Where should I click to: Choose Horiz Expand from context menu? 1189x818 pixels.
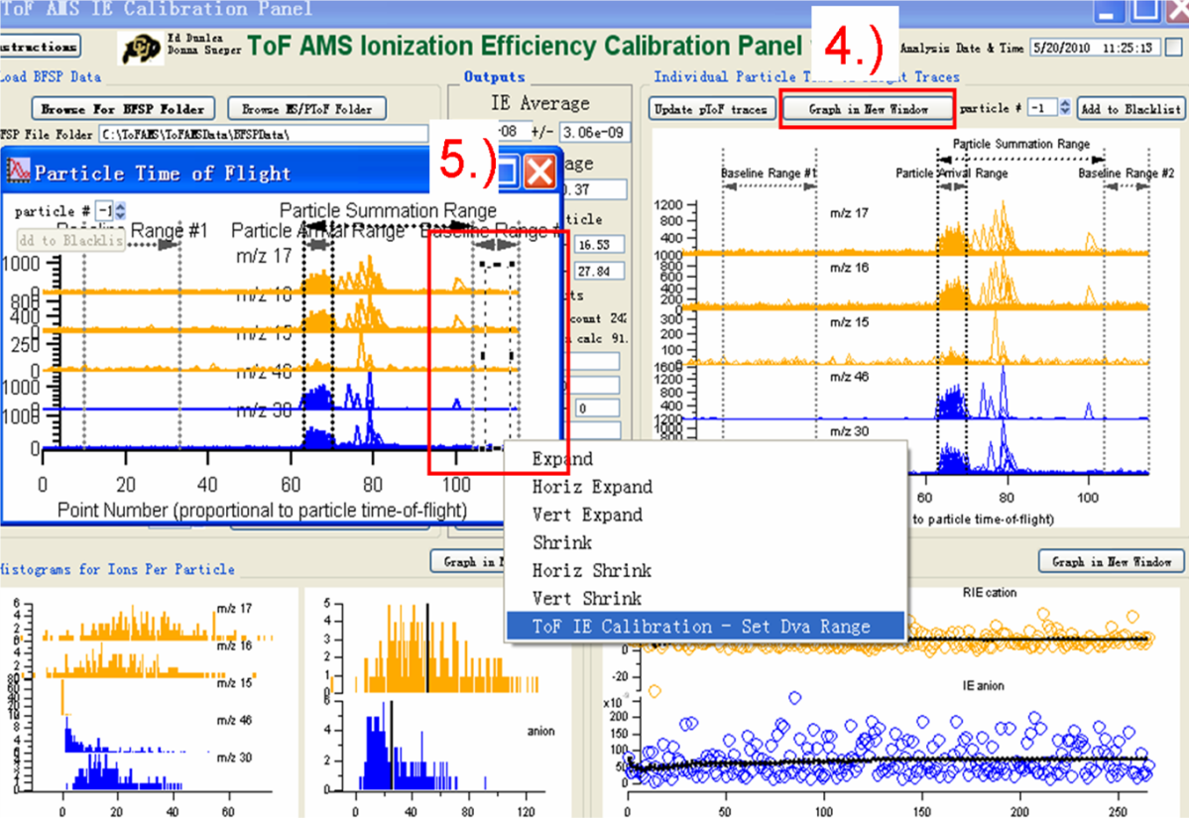(592, 487)
